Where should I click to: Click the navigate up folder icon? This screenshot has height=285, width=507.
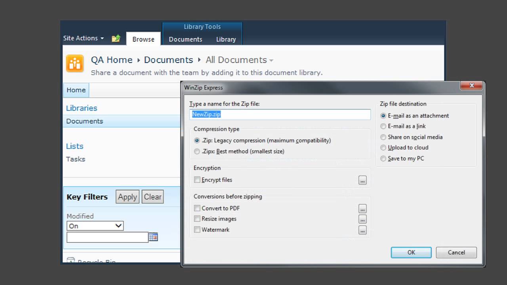pos(116,38)
